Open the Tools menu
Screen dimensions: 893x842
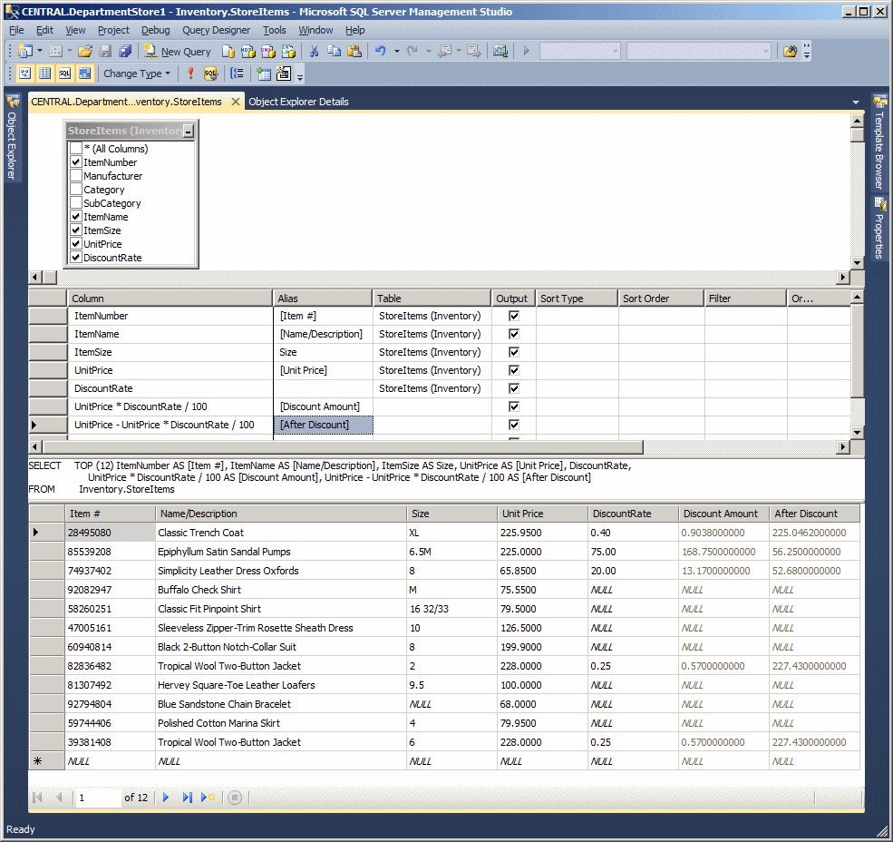tap(274, 30)
